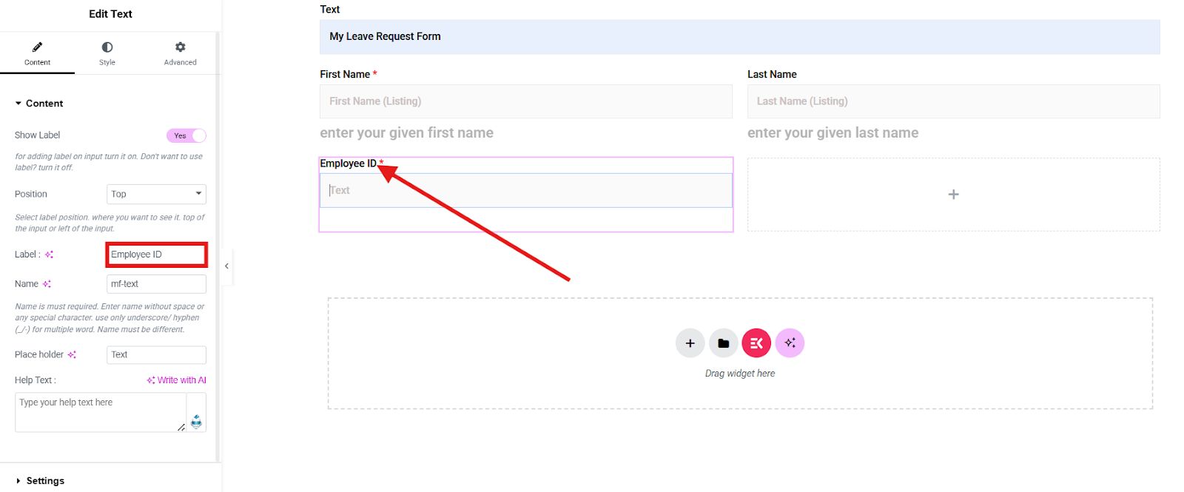Image resolution: width=1184 pixels, height=492 pixels.
Task: Click the AI sparkle icon beside Name
Action: pos(47,284)
